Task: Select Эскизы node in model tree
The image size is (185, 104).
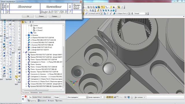Action: (35, 25)
